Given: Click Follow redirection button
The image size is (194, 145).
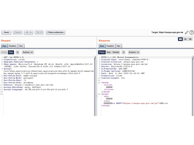Looking at the screenshot, I should click(x=55, y=32).
